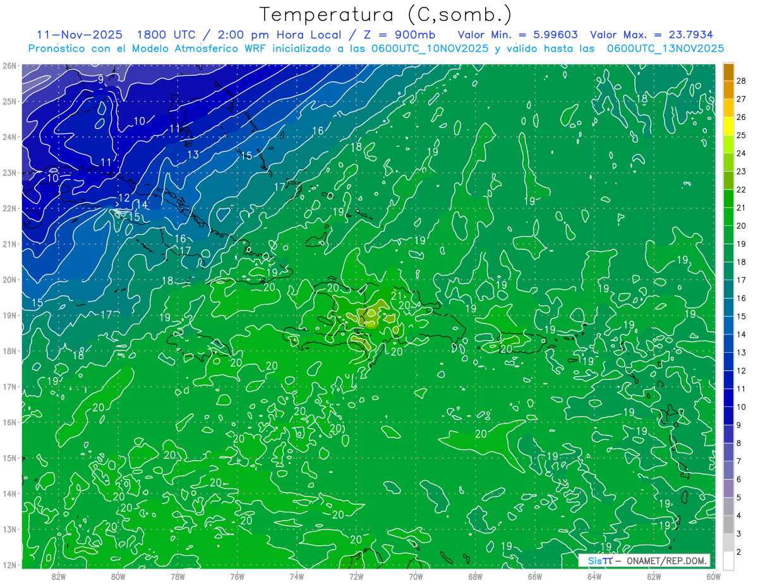Click the '78W' longitude axis label
Viewport: 758px width, 585px height.
(x=177, y=576)
